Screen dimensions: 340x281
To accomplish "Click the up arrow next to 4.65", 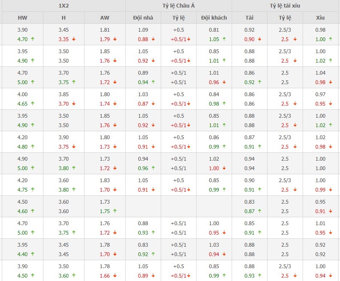I will 33,103.
